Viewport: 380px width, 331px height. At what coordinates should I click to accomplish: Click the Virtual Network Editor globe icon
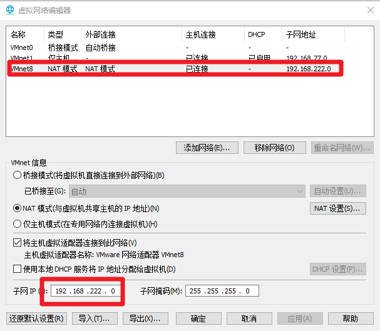(x=10, y=10)
